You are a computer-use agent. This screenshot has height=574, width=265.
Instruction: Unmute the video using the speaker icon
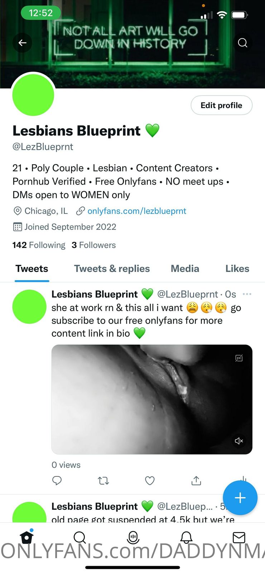pos(239,441)
